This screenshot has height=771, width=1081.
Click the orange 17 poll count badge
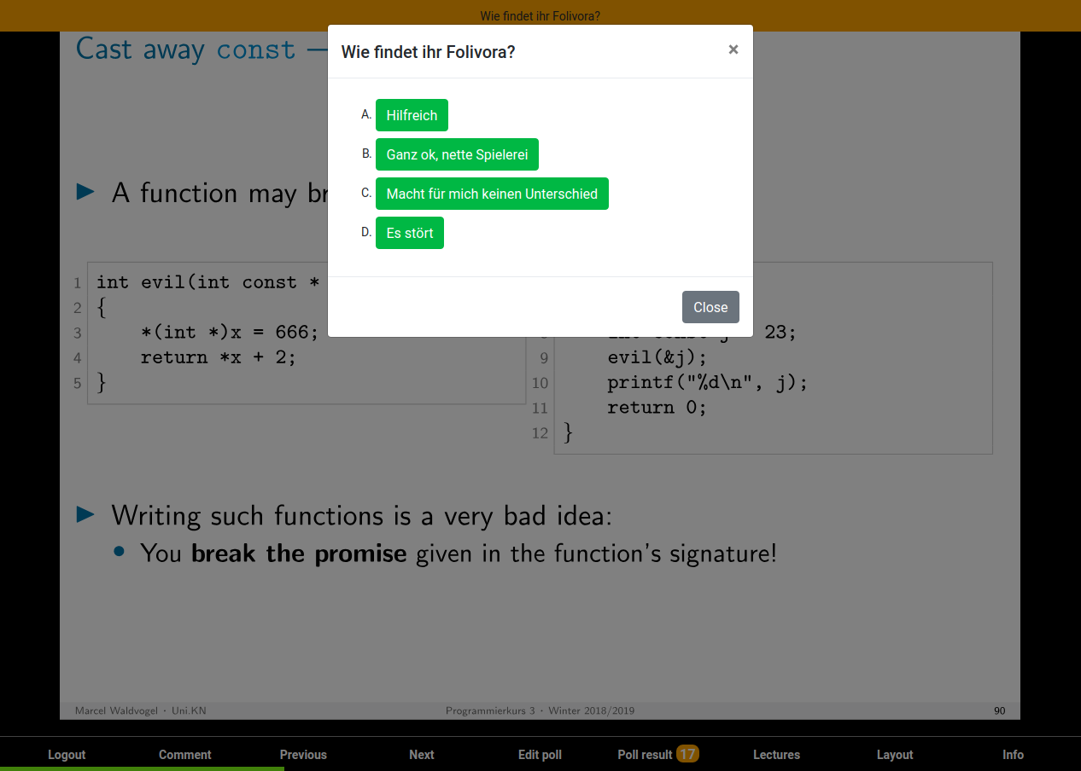click(x=687, y=753)
